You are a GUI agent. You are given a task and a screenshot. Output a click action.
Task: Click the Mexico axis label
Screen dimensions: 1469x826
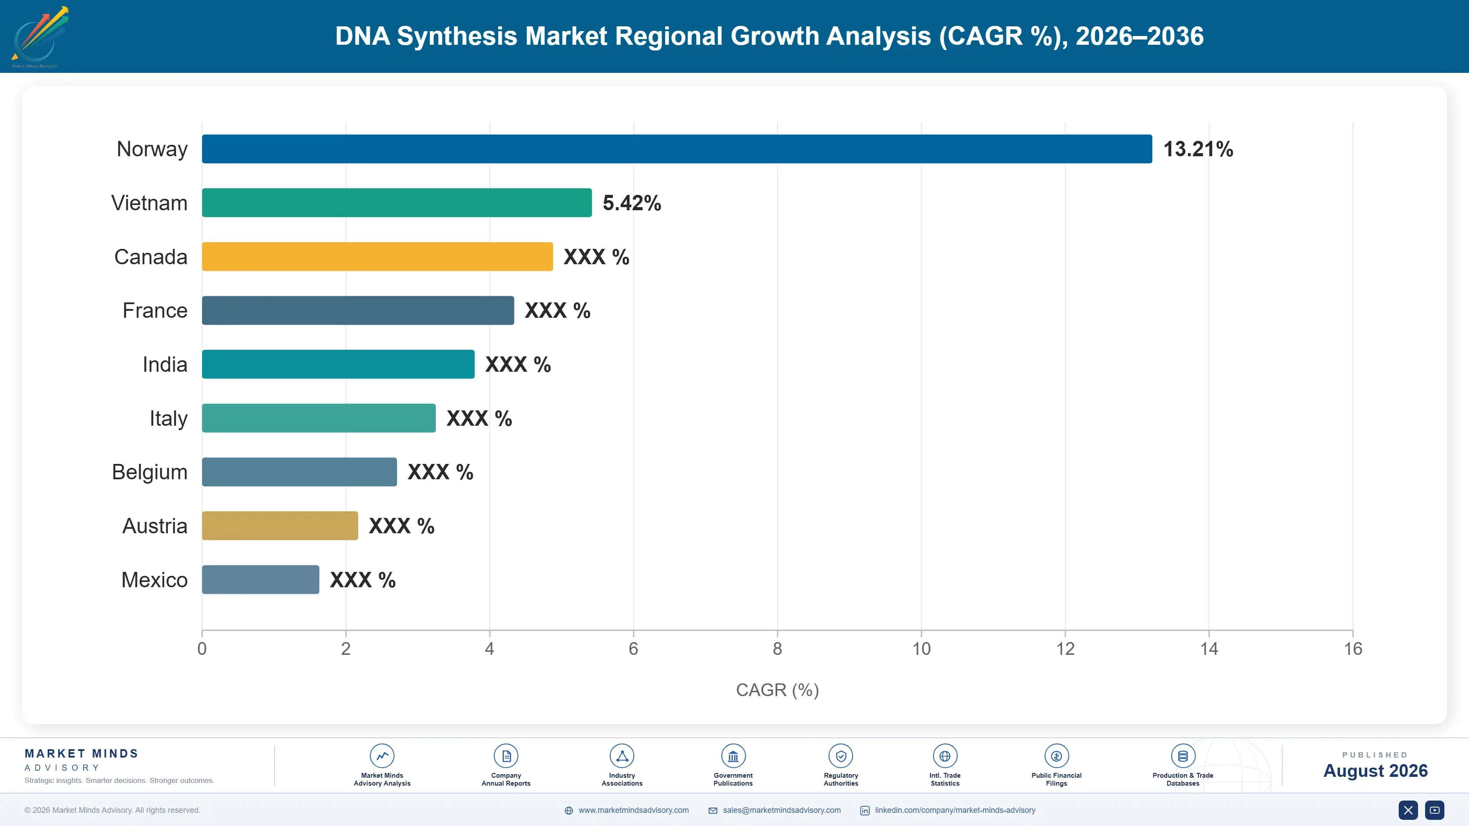pos(155,580)
